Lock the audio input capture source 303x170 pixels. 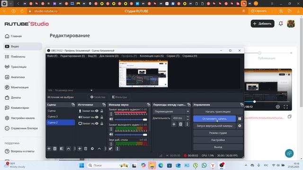pyautogui.click(x=102, y=111)
